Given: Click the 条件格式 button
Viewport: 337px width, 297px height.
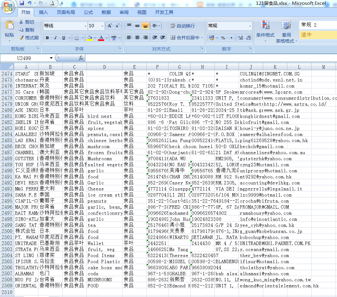Looking at the screenshot, I should pyautogui.click(x=265, y=30).
